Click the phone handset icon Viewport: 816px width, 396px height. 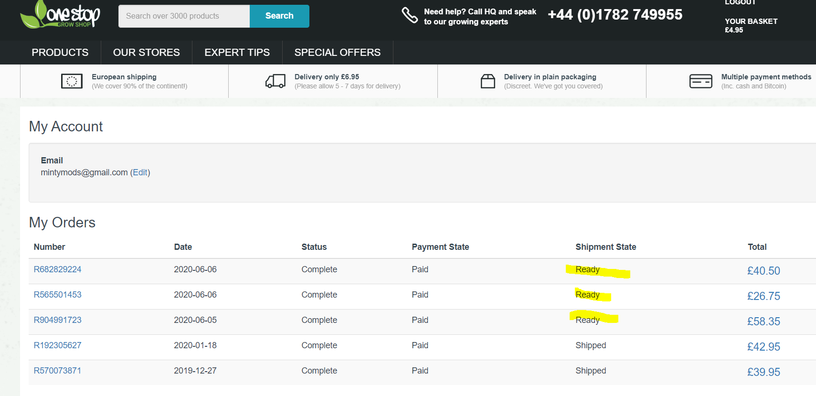pos(409,15)
